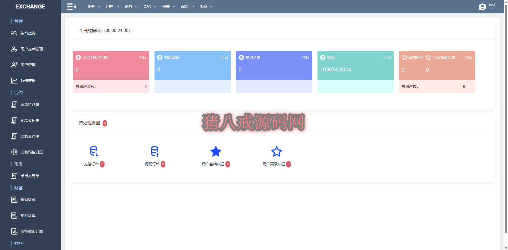Screen dimensions: 508x250
Task: Click the 总用户数 value 6
Action: (x=464, y=87)
